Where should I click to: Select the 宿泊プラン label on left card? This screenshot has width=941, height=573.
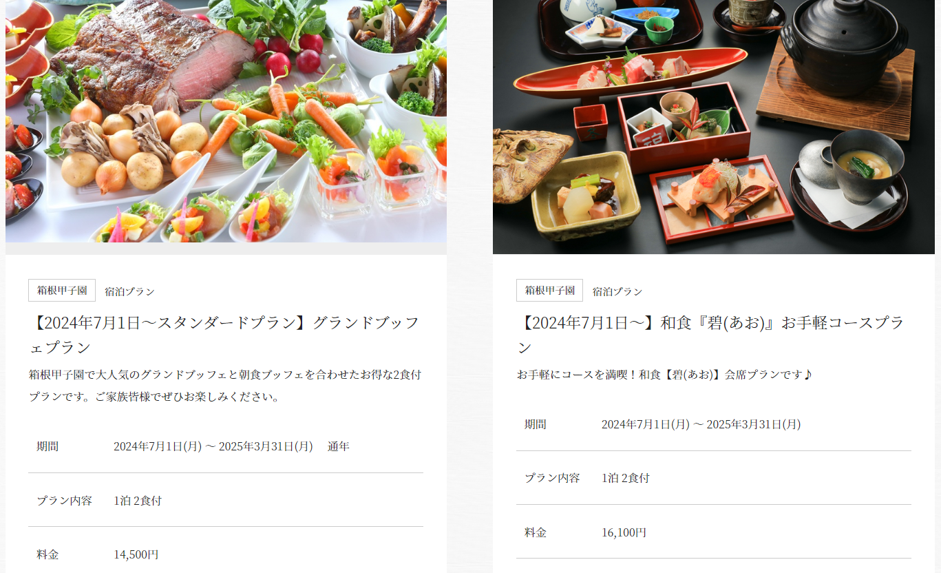[x=129, y=291]
